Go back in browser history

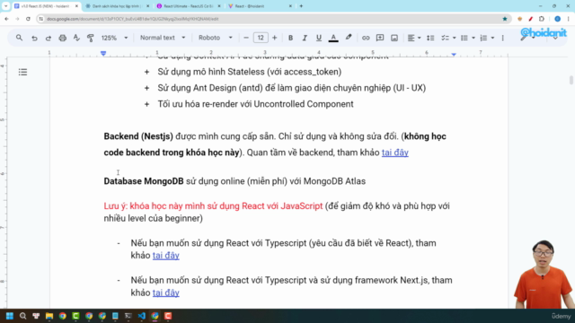6,19
